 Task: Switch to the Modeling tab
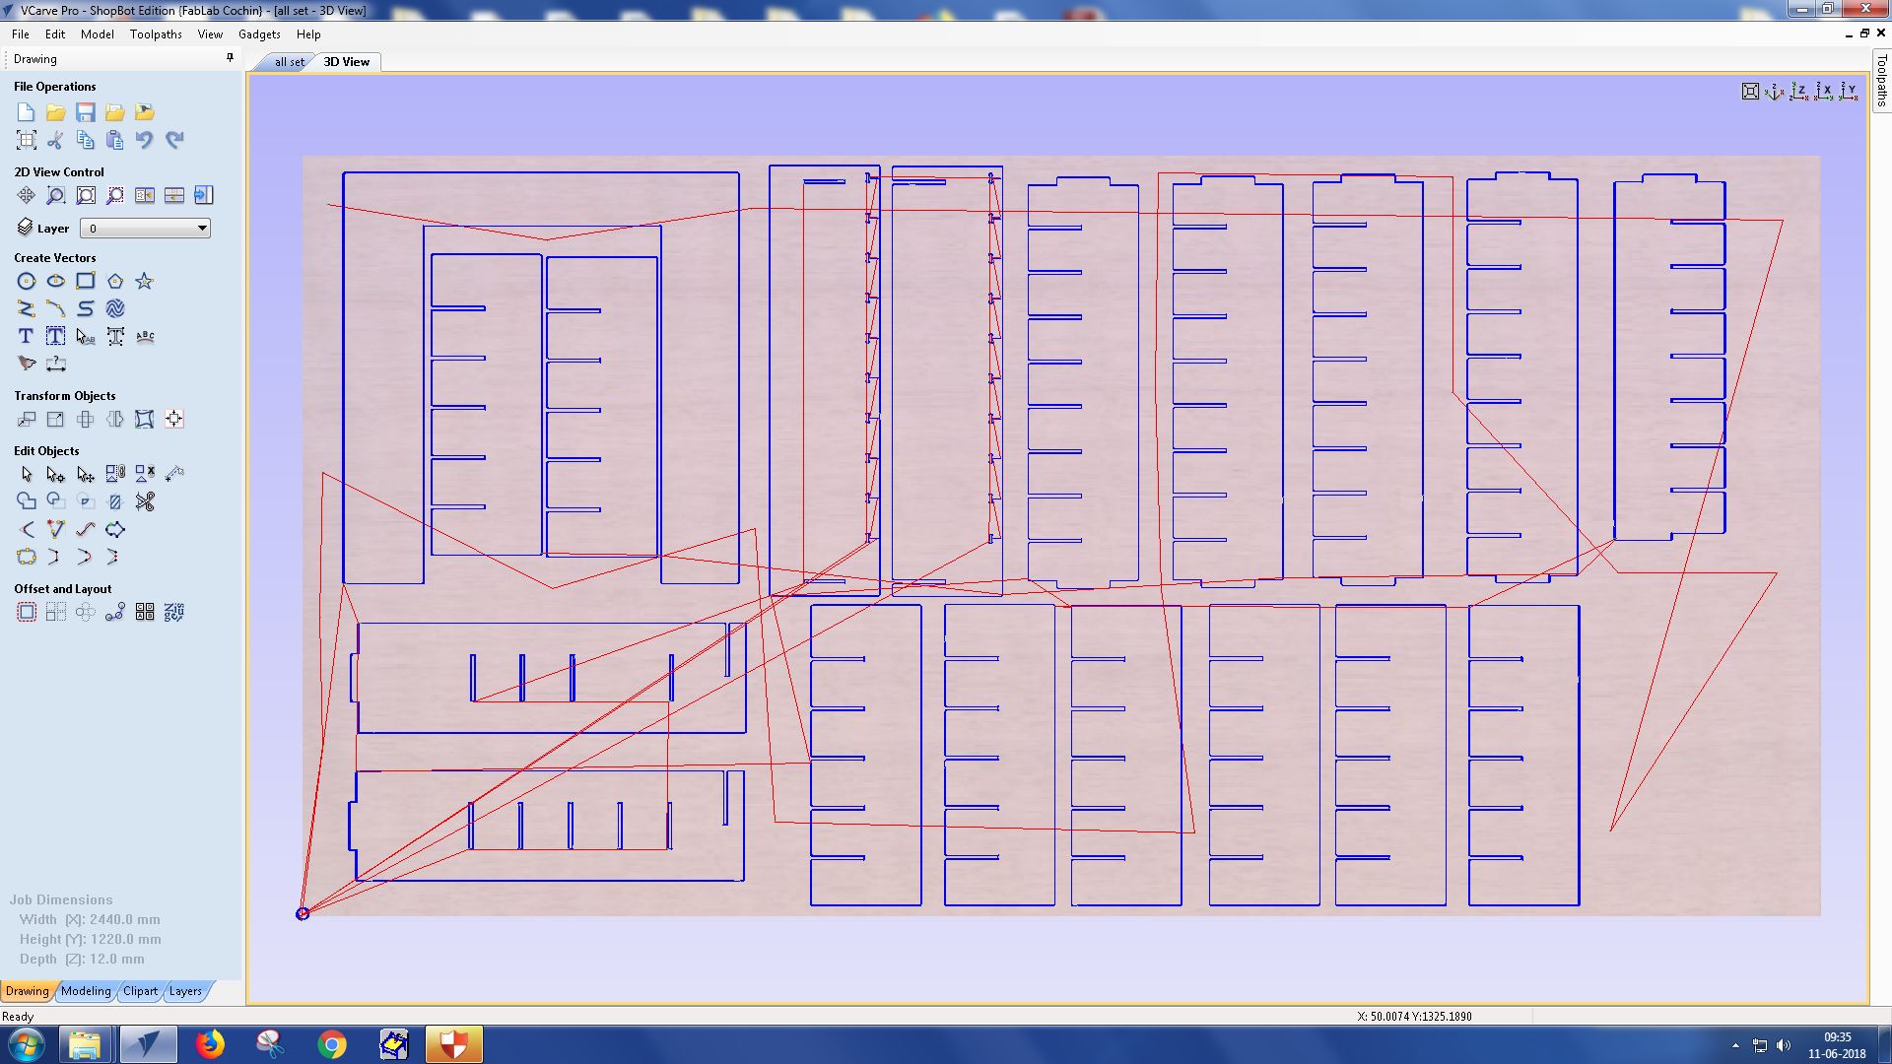[86, 991]
